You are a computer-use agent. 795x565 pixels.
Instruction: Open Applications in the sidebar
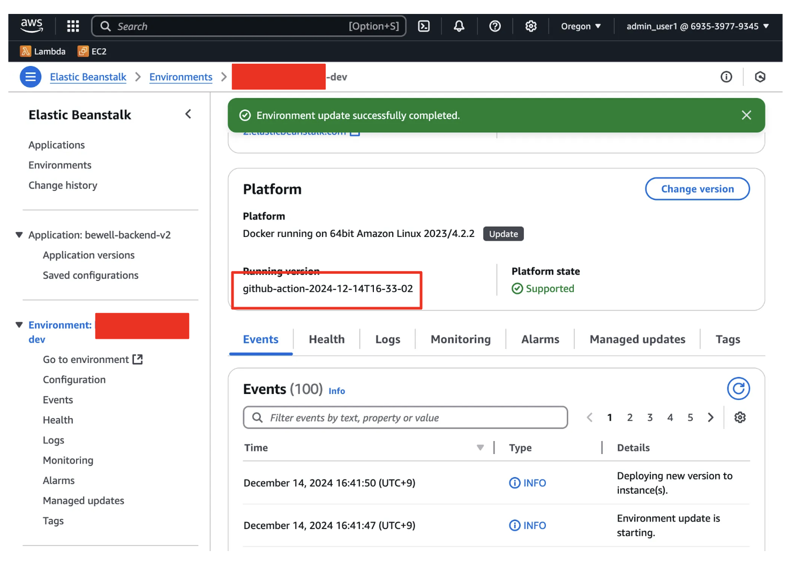[57, 145]
